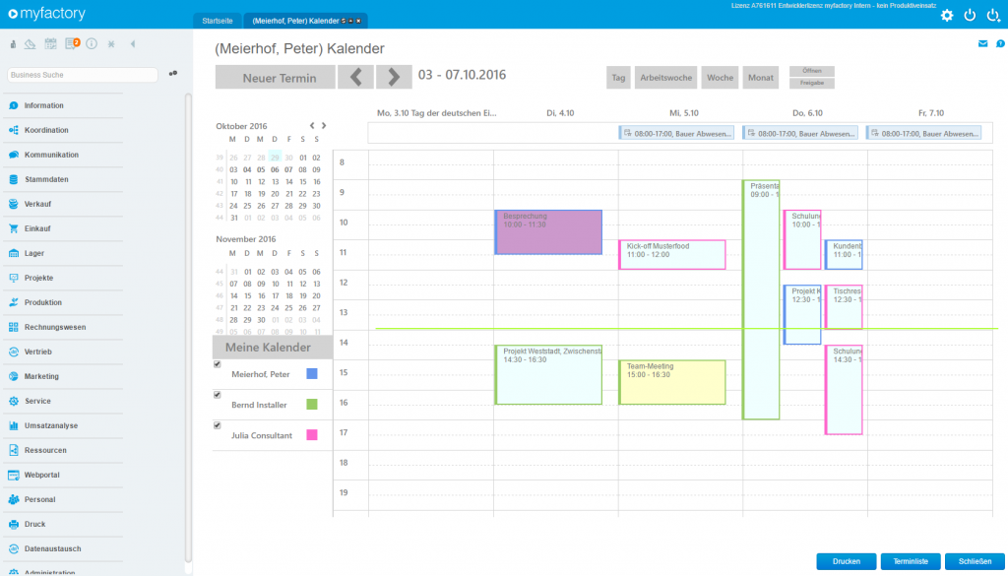Screen dimensions: 1008x576
Task: Open the email envelope icon above the calendar
Action: [982, 43]
